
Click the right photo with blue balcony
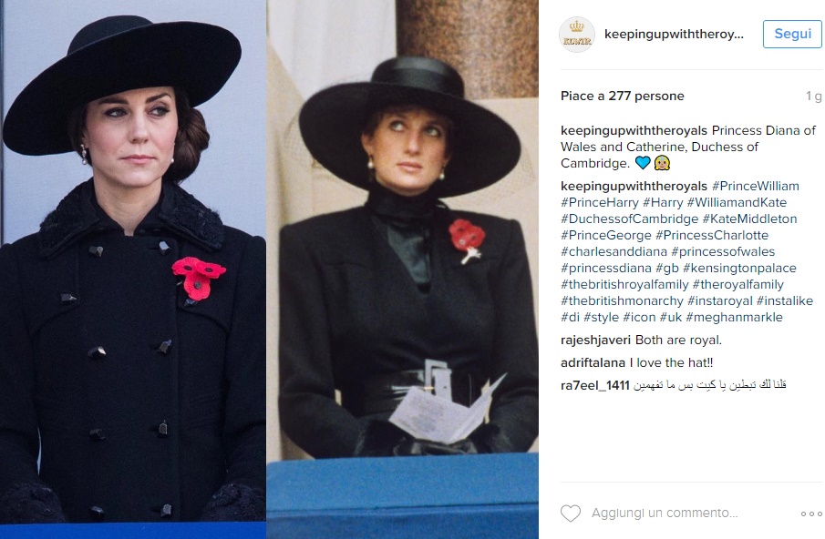point(403,269)
